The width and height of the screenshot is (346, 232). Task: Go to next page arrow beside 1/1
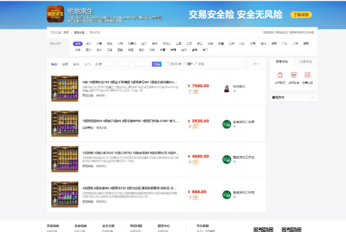pyautogui.click(x=262, y=64)
